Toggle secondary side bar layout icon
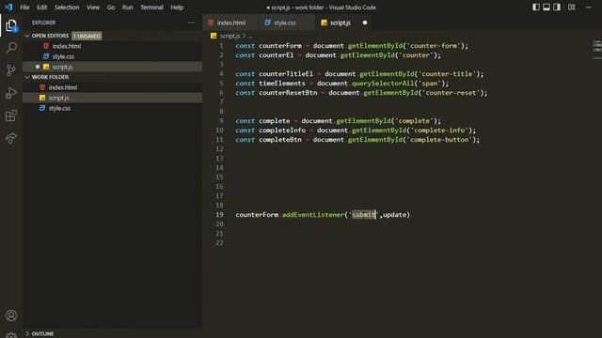 [x=557, y=7]
